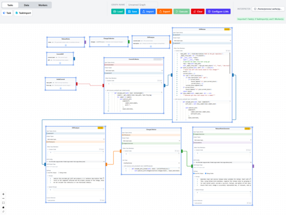This screenshot has height=215, width=286.
Task: Click the orange handle on DiffAnalysis data node
Action: pos(170,42)
